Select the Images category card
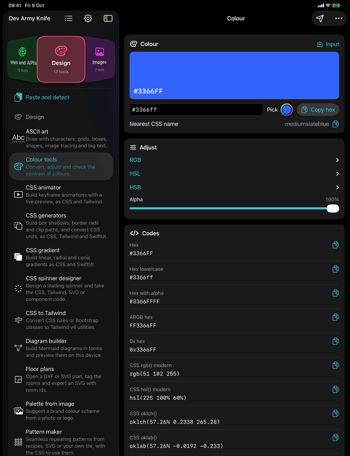This screenshot has width=350, height=456. coord(100,60)
